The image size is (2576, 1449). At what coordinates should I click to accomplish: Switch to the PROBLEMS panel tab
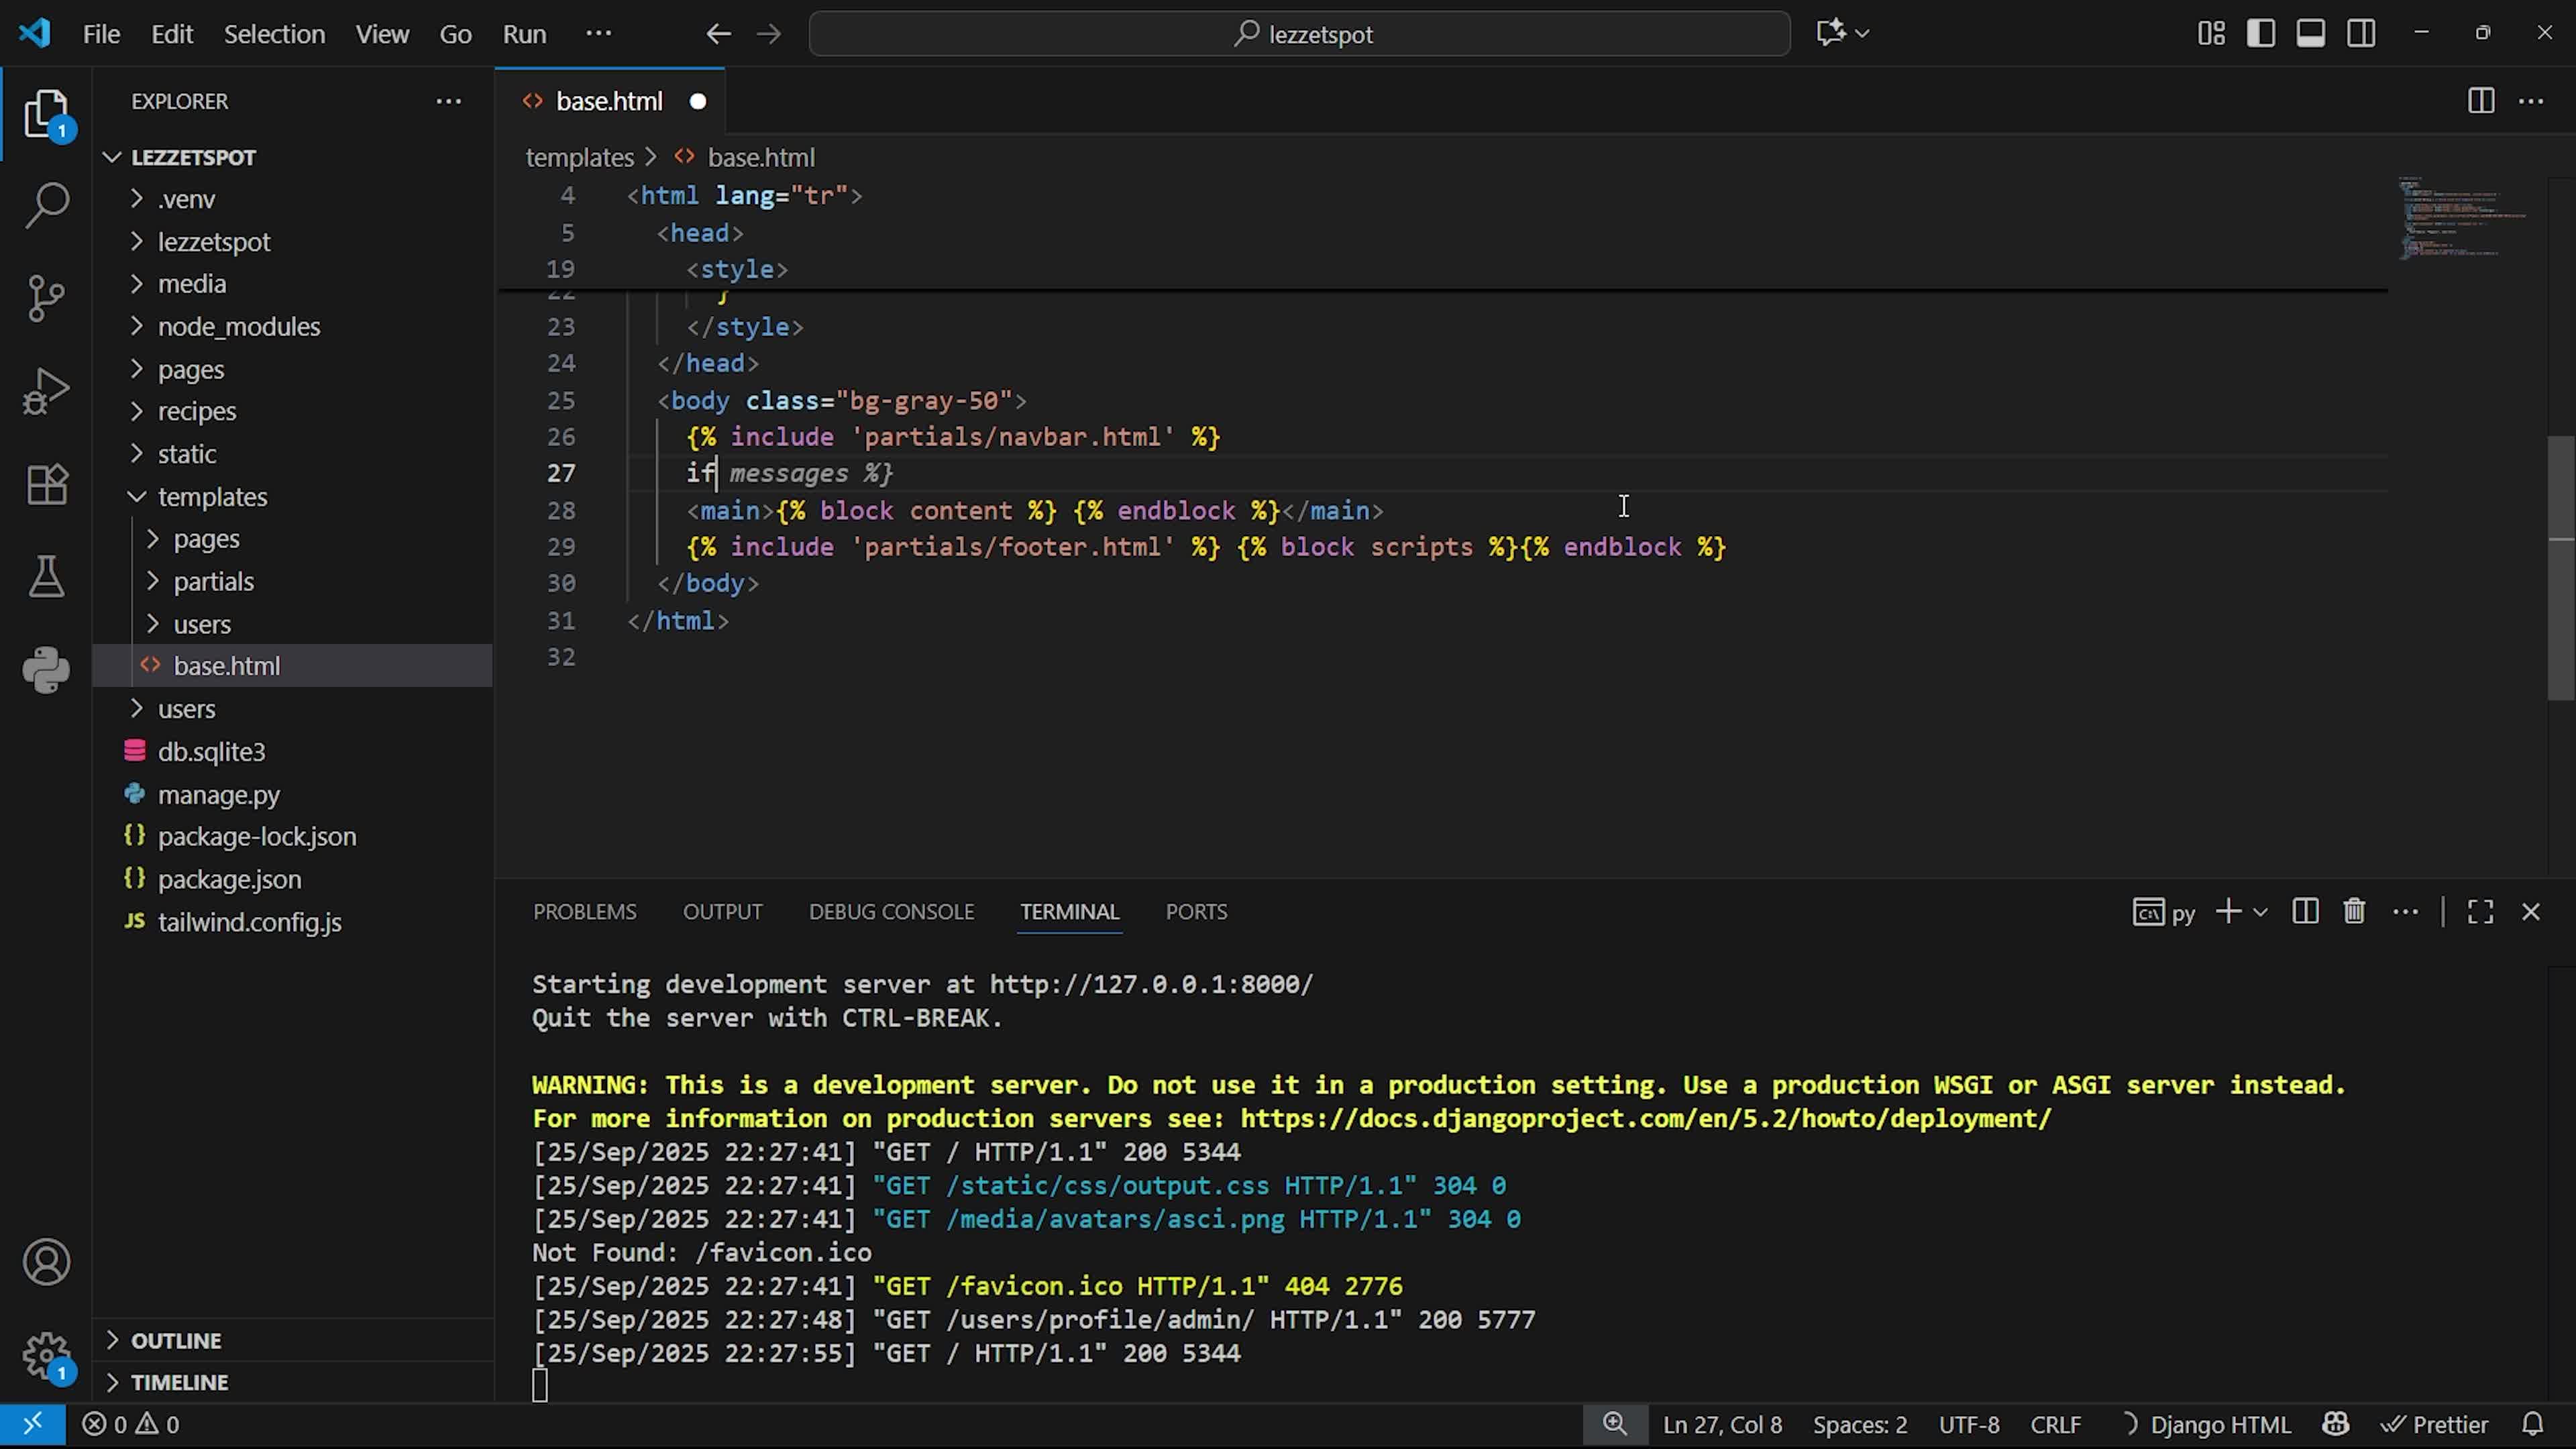(584, 912)
